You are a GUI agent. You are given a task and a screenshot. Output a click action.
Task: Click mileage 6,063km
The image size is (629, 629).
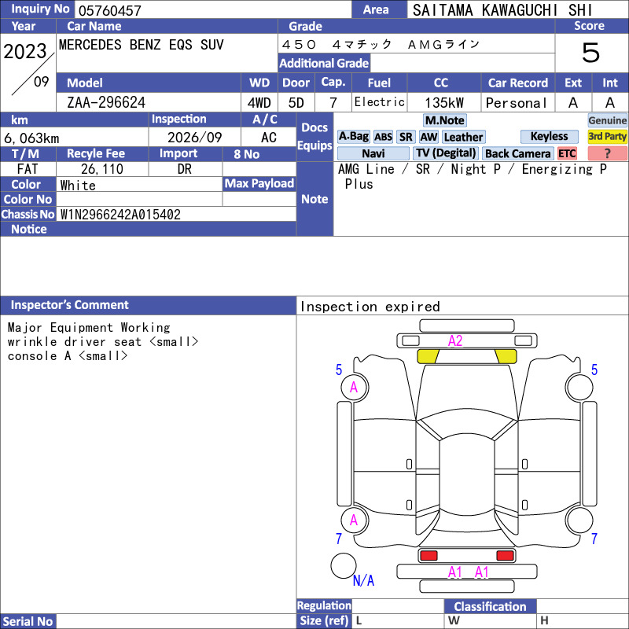[x=31, y=138]
